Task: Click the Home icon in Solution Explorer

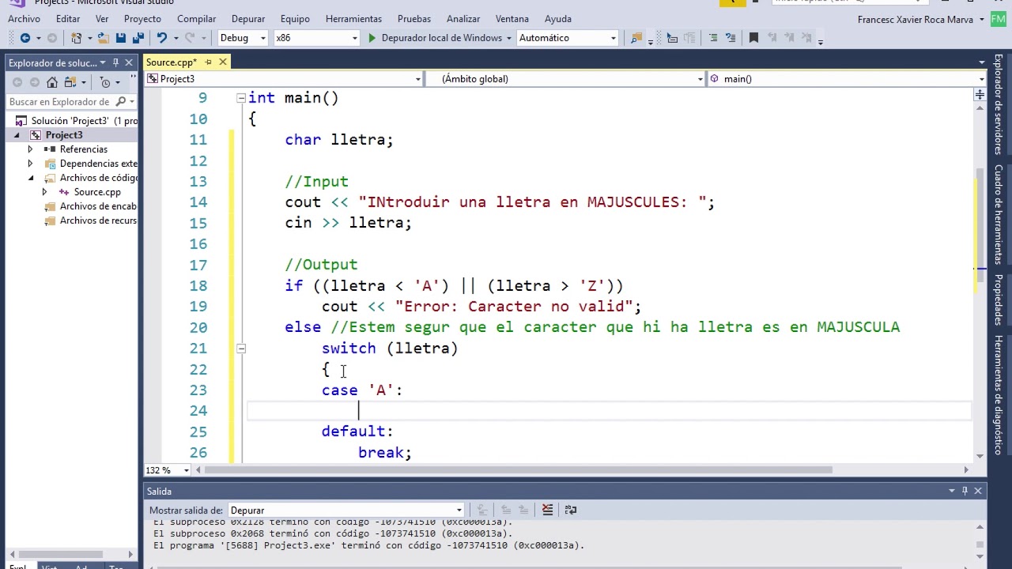Action: point(52,82)
